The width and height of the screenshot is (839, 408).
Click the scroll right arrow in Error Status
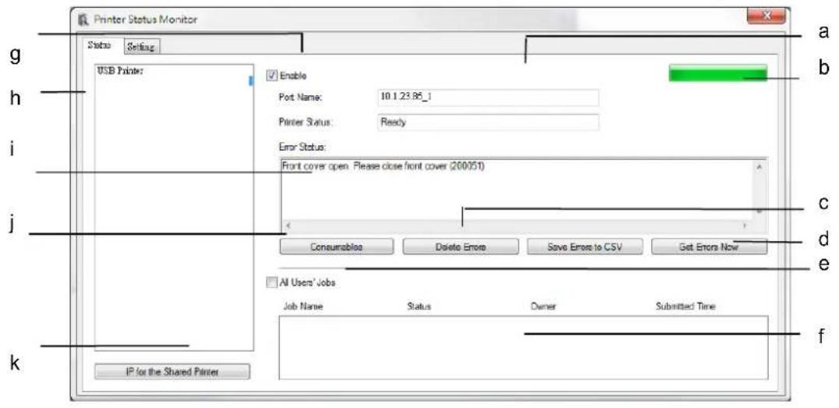(x=745, y=225)
